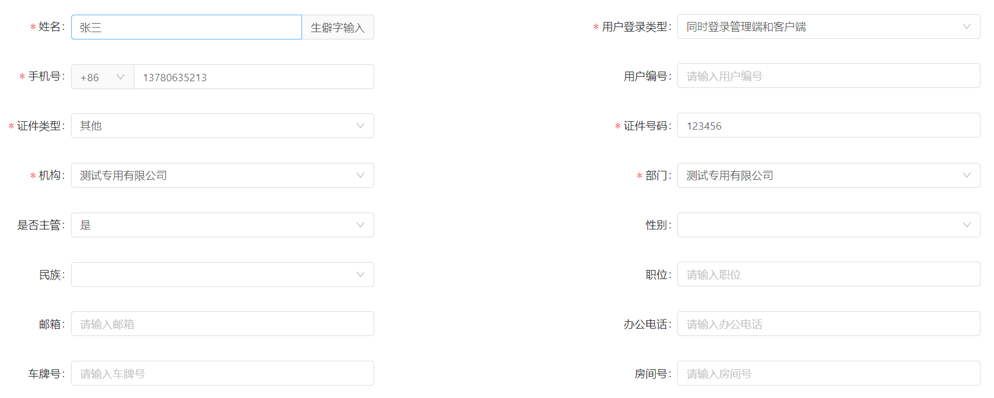The height and width of the screenshot is (398, 994).
Task: Focus the 邮箱 email input field
Action: coord(222,324)
